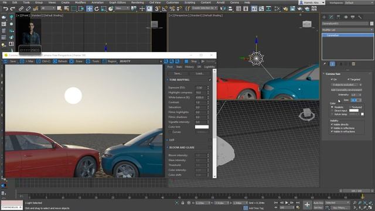Click the Redo arrow in main toolbar
This screenshot has width=375, height=211.
click(x=12, y=9)
